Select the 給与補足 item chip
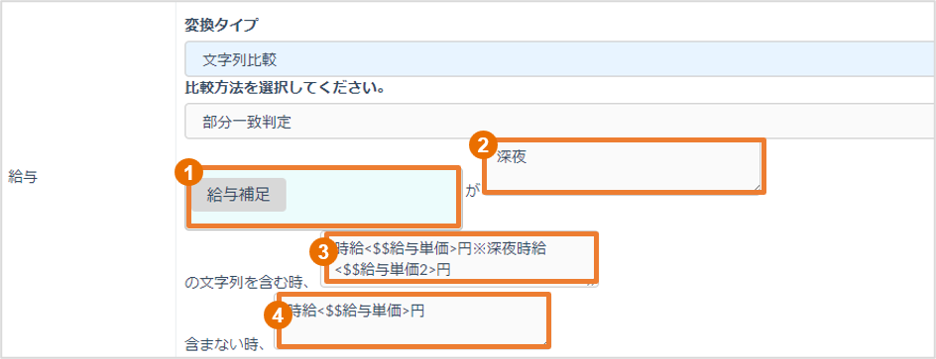This screenshot has width=936, height=359. coord(239,194)
